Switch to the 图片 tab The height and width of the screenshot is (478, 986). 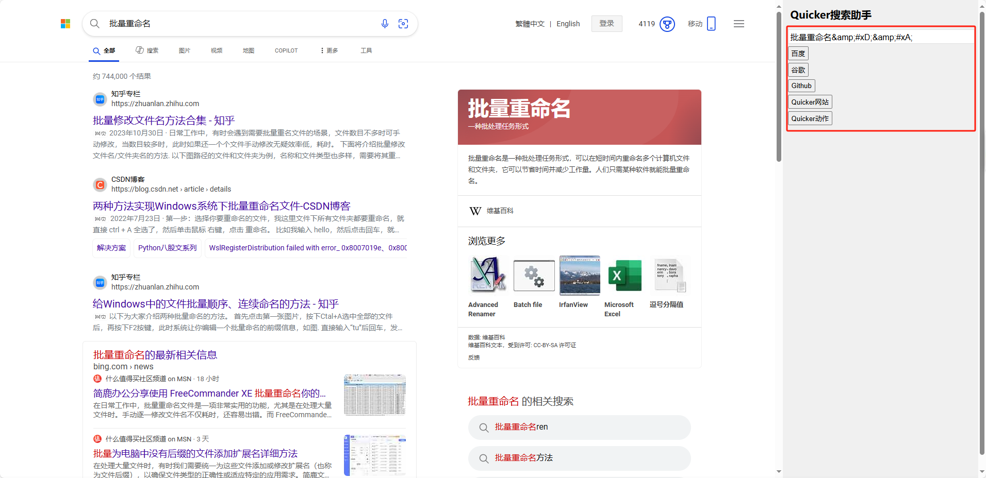(x=185, y=50)
